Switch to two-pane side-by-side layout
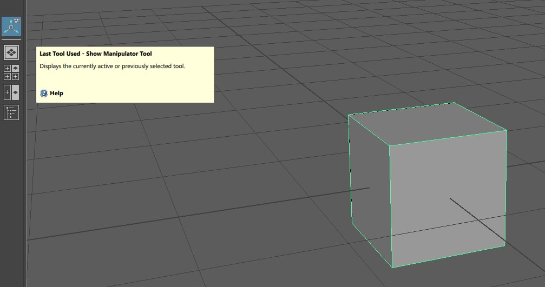Image resolution: width=545 pixels, height=287 pixels. pyautogui.click(x=11, y=92)
